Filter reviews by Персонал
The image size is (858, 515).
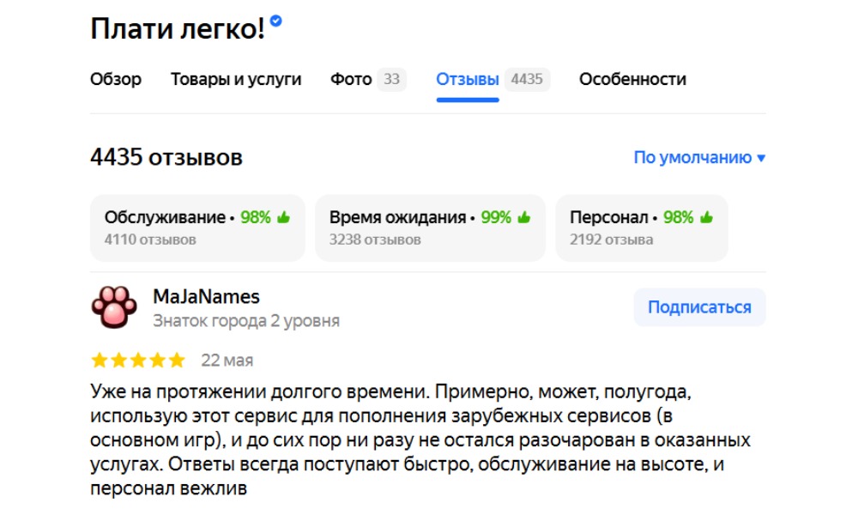coord(641,227)
